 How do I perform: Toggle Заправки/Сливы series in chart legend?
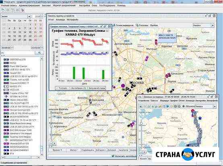click(96, 88)
